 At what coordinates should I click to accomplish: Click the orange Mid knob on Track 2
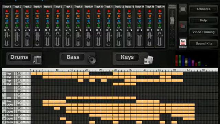pyautogui.click(x=17, y=16)
